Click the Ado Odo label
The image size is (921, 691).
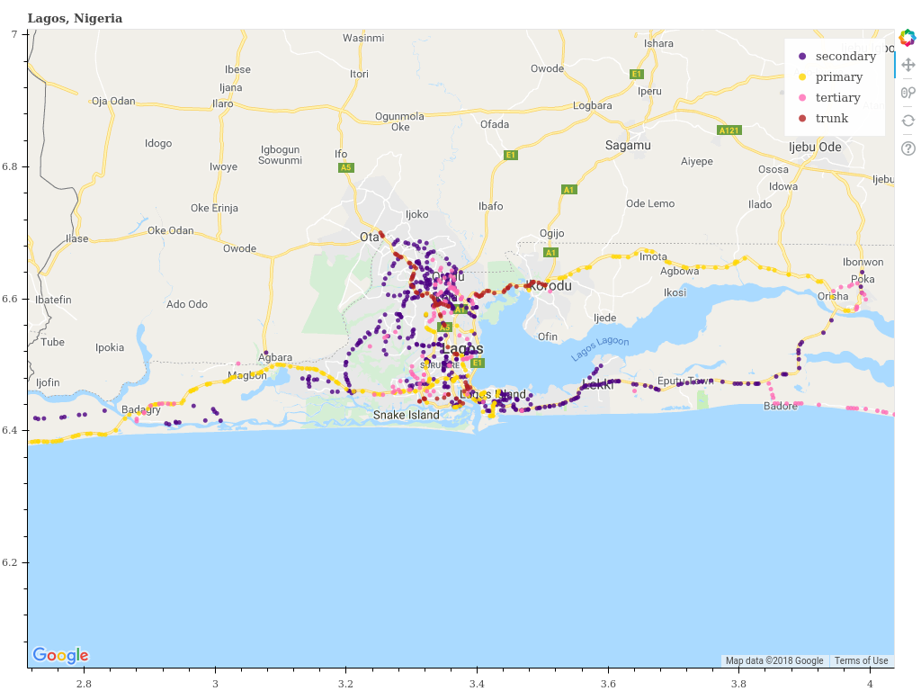[x=187, y=304]
